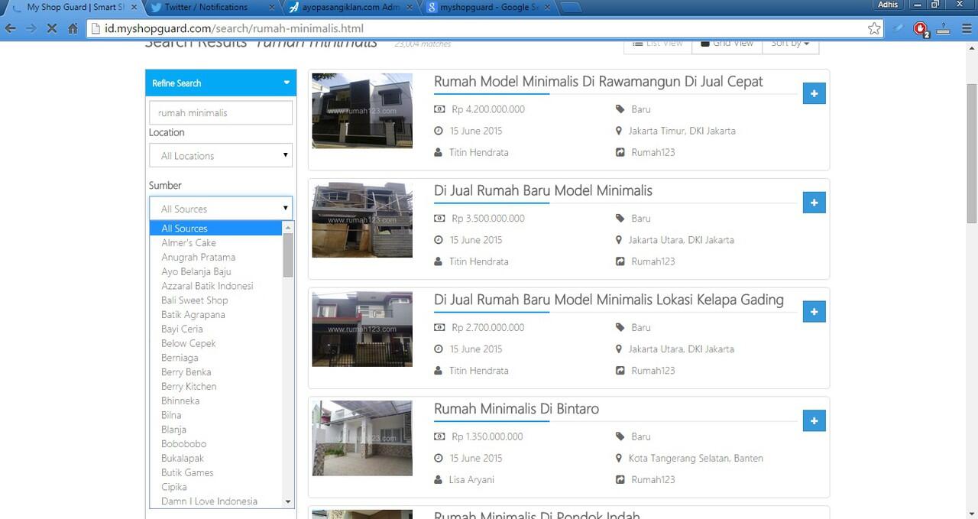Screen dimensions: 978x519
Task: Click the rumah minimalis search field
Action: (221, 112)
